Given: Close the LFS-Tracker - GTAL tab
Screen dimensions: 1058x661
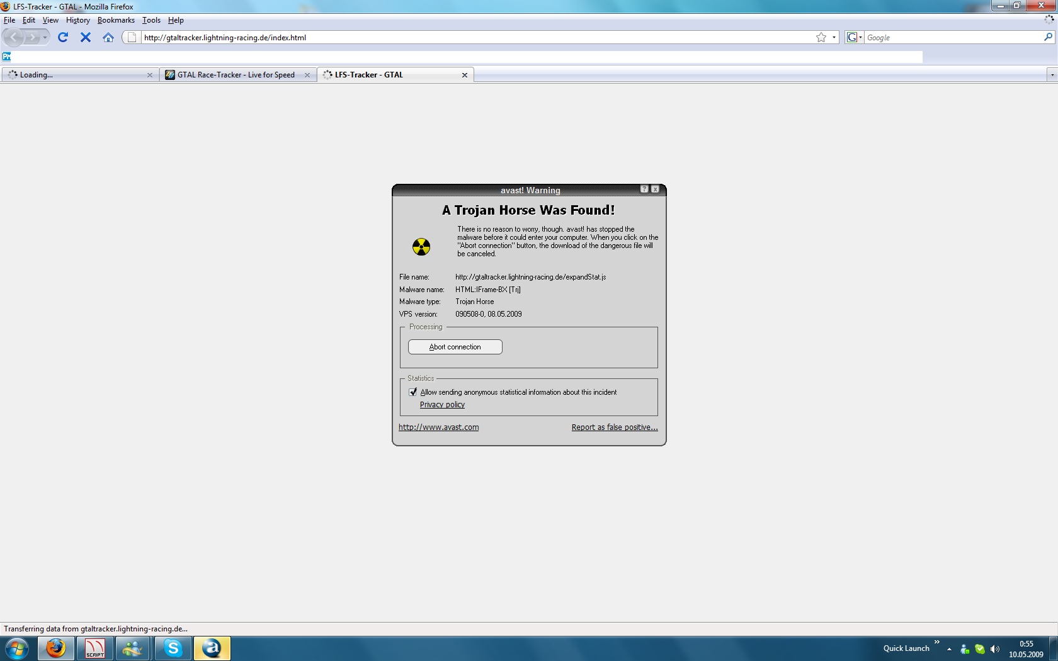Looking at the screenshot, I should 465,75.
